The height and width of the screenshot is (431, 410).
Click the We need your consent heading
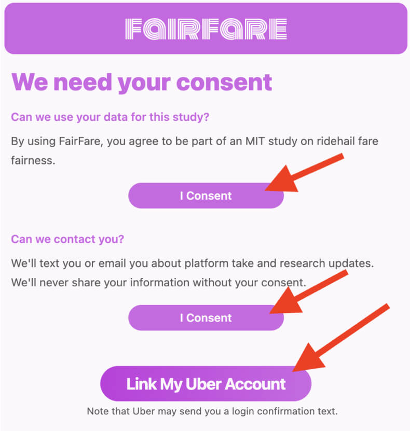coord(141,82)
